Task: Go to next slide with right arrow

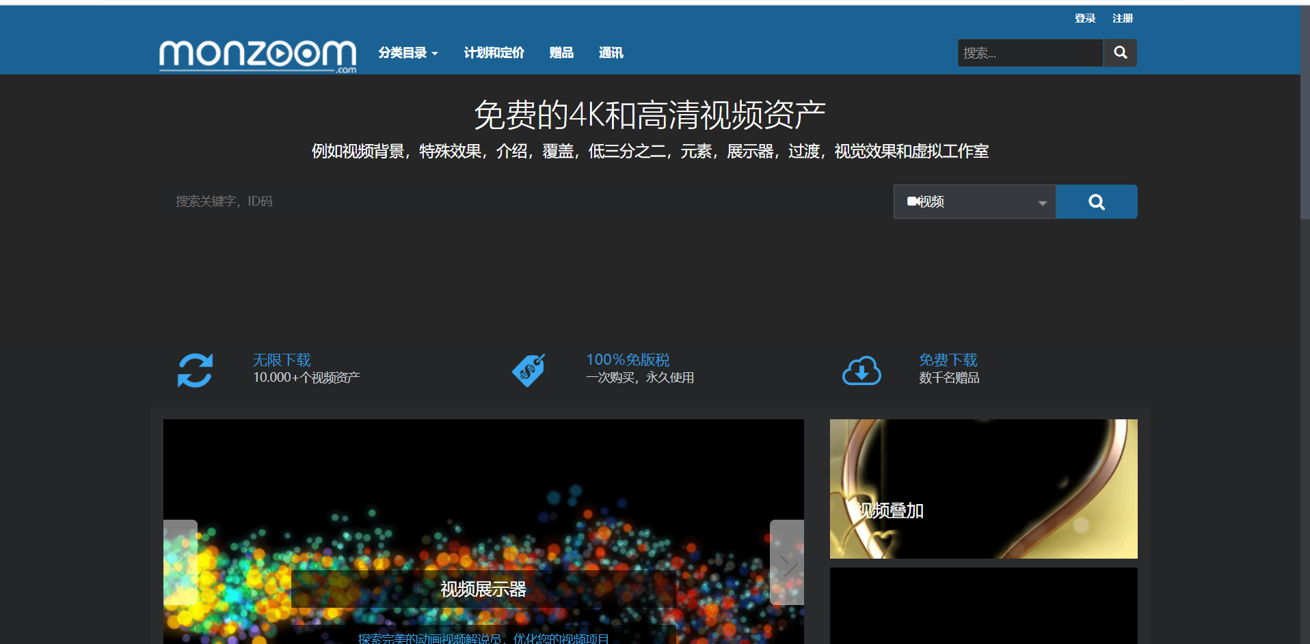Action: (787, 563)
